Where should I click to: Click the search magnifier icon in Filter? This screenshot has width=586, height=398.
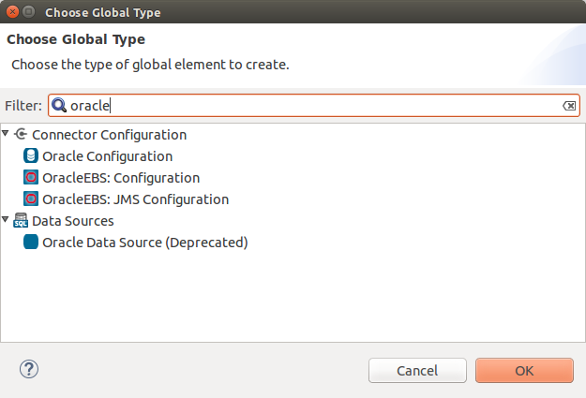click(59, 105)
